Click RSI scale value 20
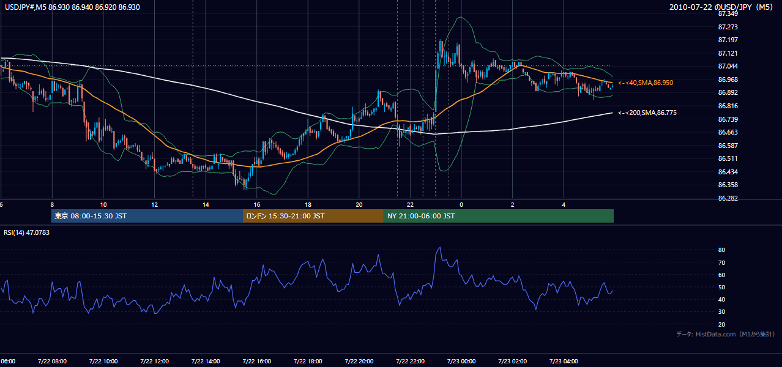This screenshot has height=367, width=782. (x=722, y=324)
